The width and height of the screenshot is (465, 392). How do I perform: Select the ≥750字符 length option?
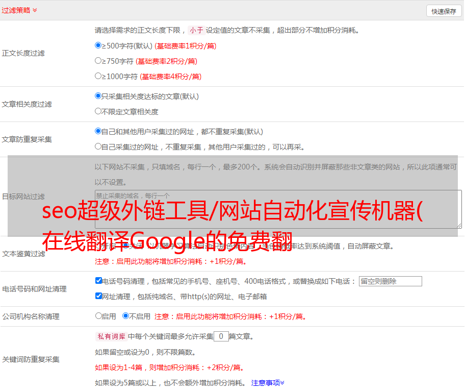[98, 61]
